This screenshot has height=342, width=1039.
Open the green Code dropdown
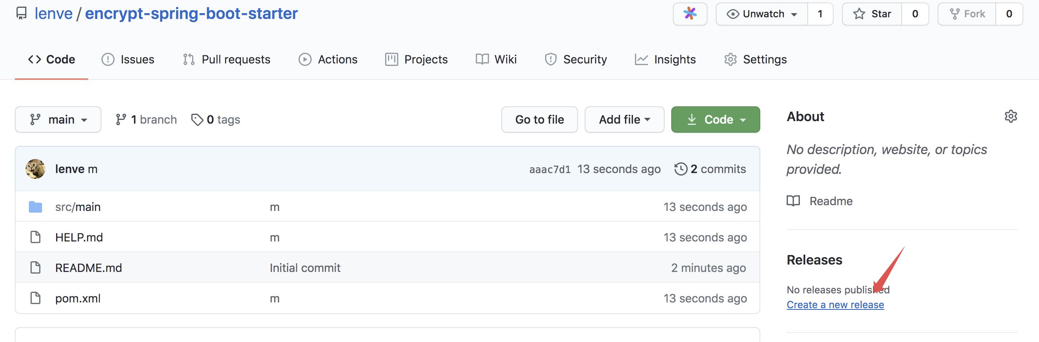pyautogui.click(x=715, y=119)
